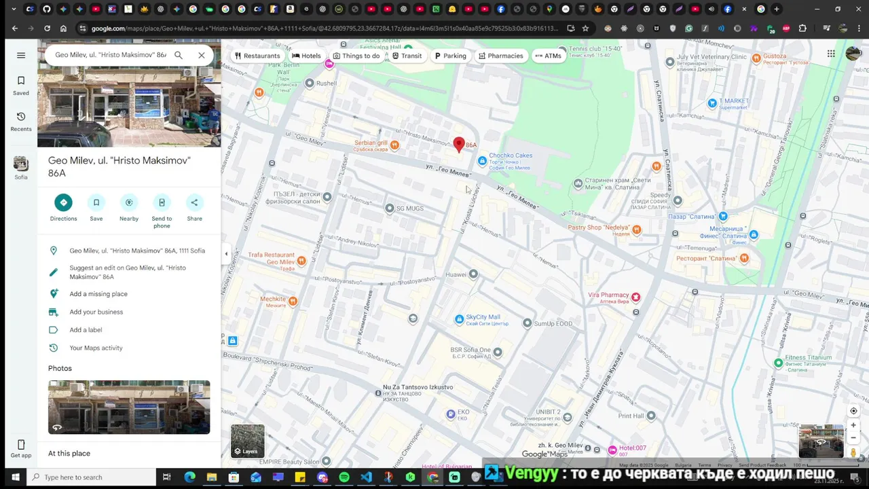Open the map Layers switcher

(247, 441)
